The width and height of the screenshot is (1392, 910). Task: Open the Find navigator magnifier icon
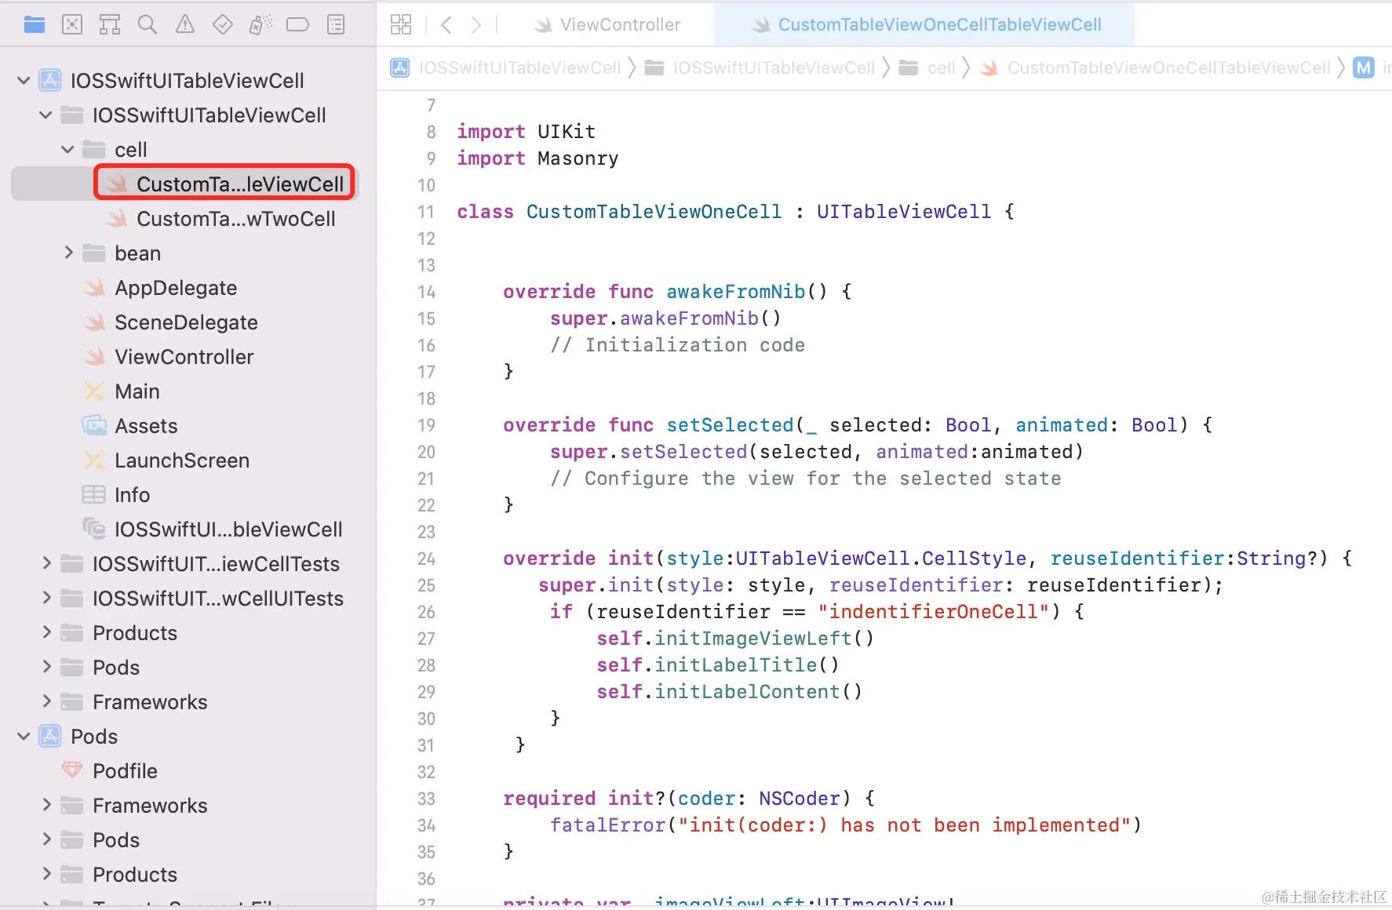(148, 25)
